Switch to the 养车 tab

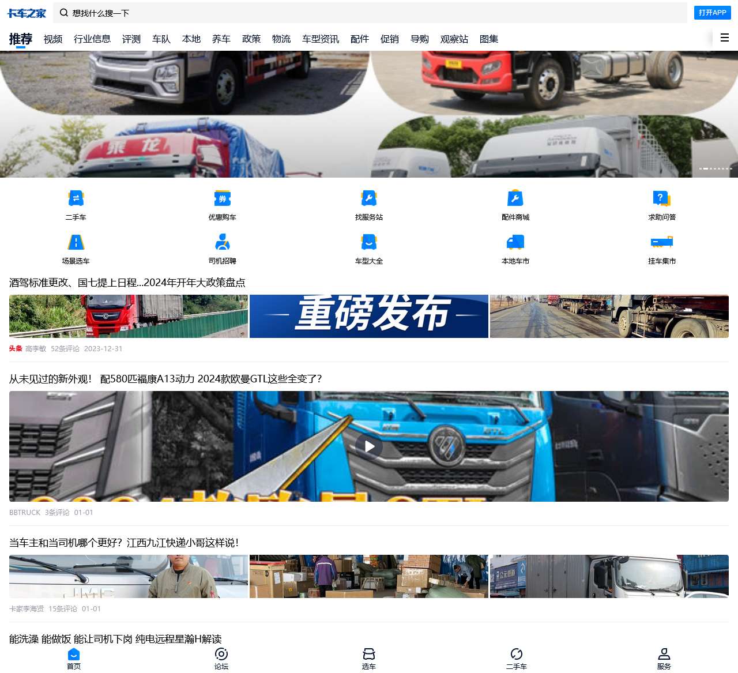221,39
